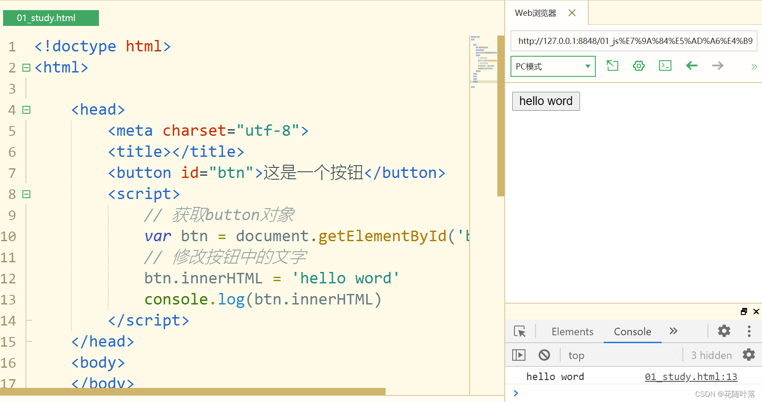This screenshot has height=402, width=762.
Task: Open browser settings gear icon
Action: point(639,66)
